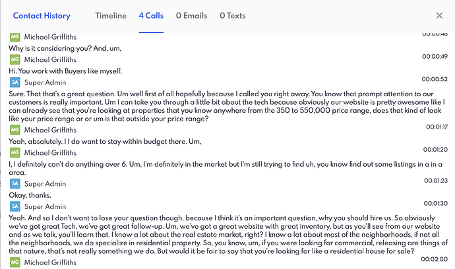The height and width of the screenshot is (269, 455).
Task: Click the last Michael Griffiths avatar at the bottom
Action: pyautogui.click(x=15, y=264)
